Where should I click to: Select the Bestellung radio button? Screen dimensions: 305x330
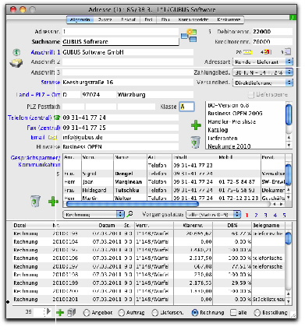(257, 313)
